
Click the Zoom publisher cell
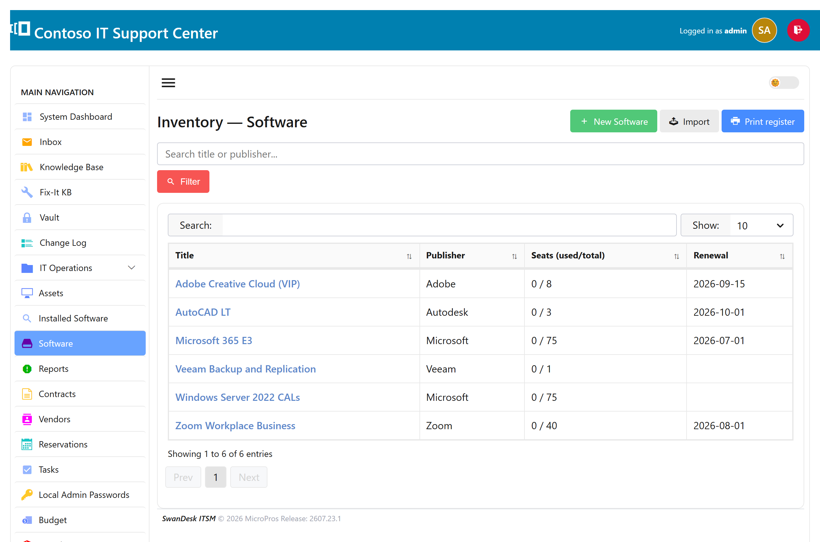[x=472, y=426]
